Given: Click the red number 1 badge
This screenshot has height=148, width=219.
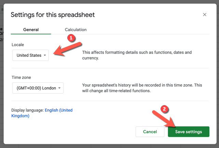Looking at the screenshot, I should pyautogui.click(x=71, y=38).
